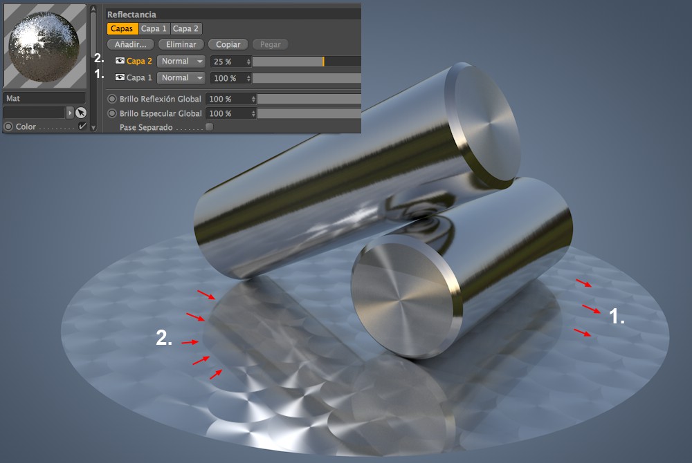Click the Mat material name field
The height and width of the screenshot is (463, 692).
click(x=44, y=98)
